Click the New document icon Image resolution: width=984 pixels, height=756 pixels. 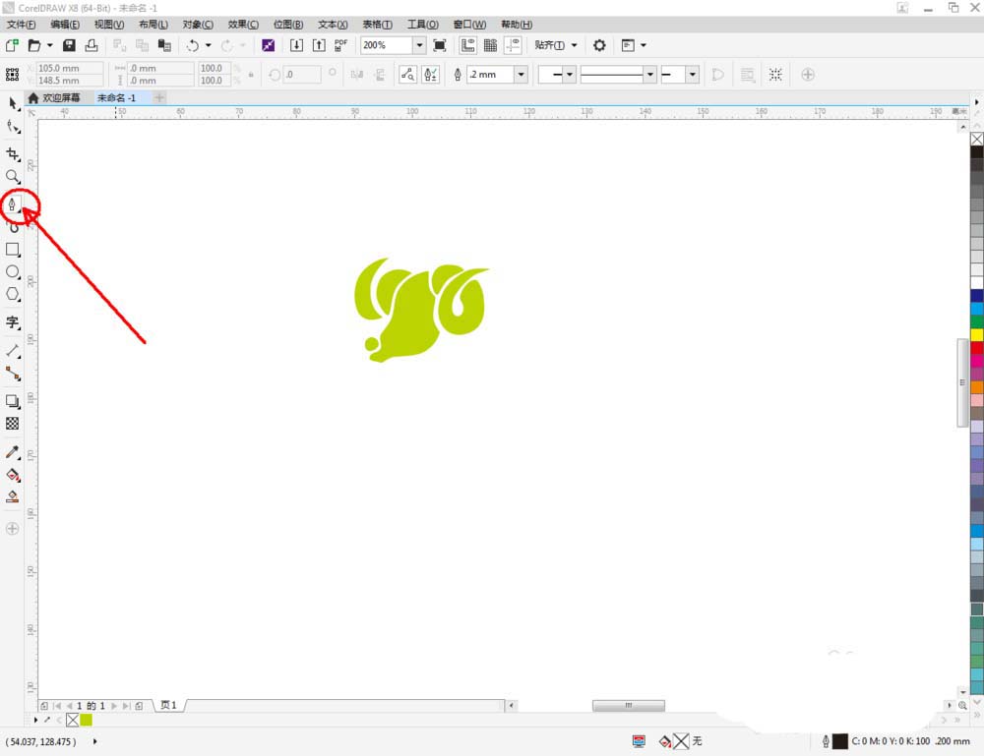coord(12,45)
